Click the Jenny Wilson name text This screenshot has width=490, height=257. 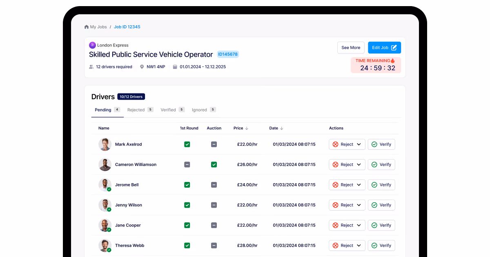(129, 205)
